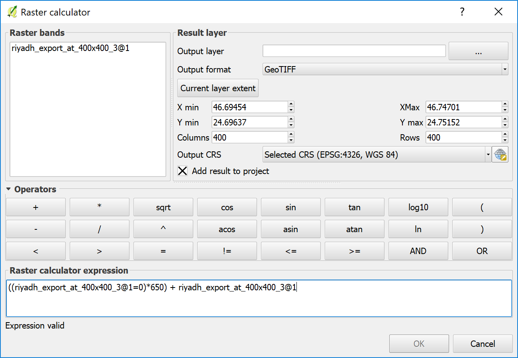Insert the AND operator
518x358 pixels.
click(x=418, y=251)
